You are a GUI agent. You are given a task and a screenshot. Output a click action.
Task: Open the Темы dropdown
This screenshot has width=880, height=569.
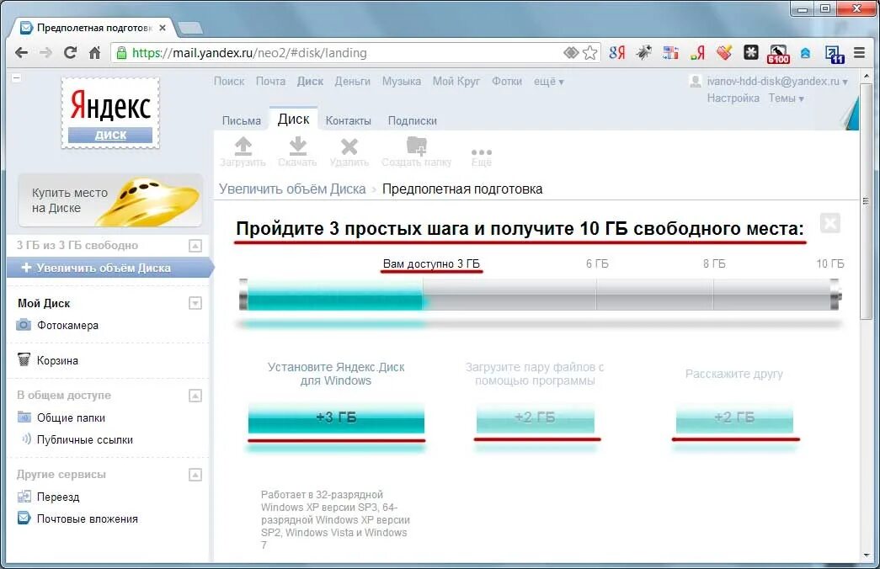tap(786, 98)
